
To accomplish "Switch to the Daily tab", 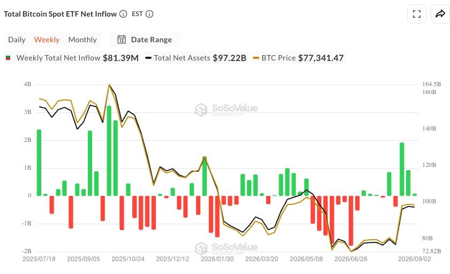I will pyautogui.click(x=17, y=40).
